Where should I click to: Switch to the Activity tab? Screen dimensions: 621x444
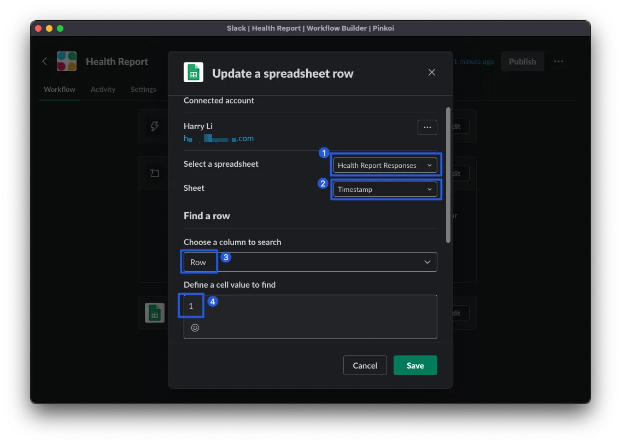103,89
